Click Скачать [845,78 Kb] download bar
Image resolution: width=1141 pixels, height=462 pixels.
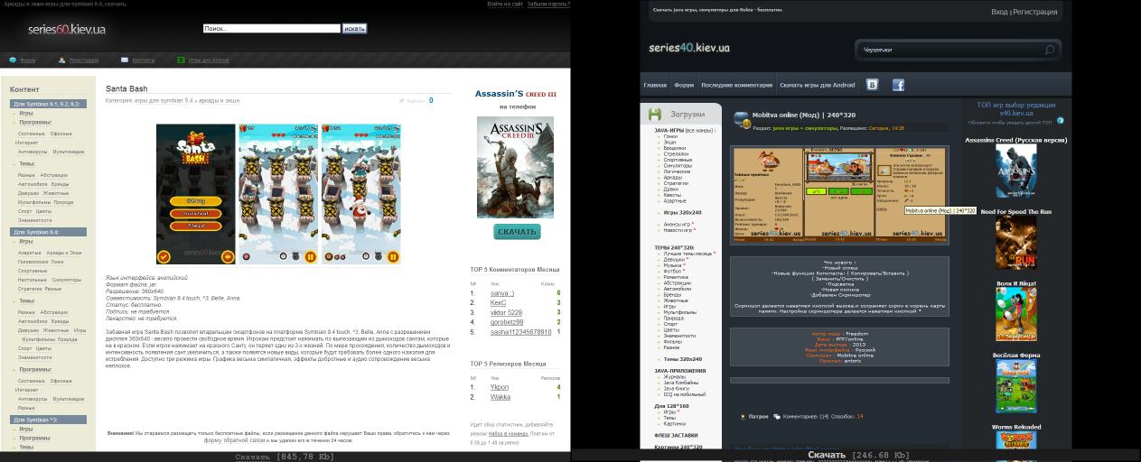(285, 457)
